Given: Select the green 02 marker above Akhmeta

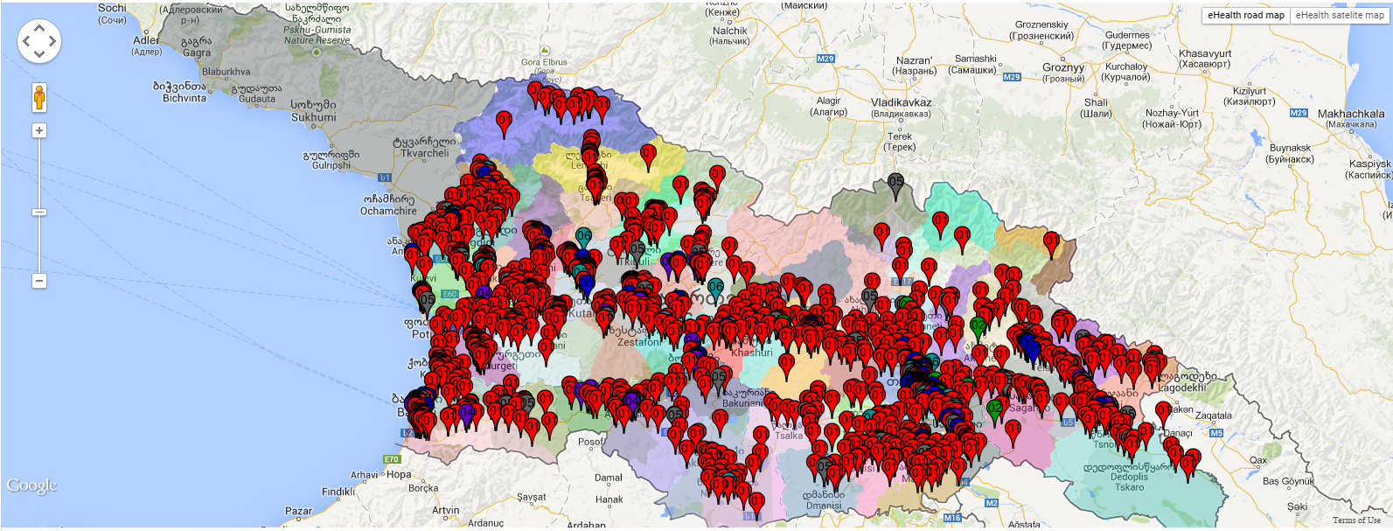Looking at the screenshot, I should (x=978, y=326).
